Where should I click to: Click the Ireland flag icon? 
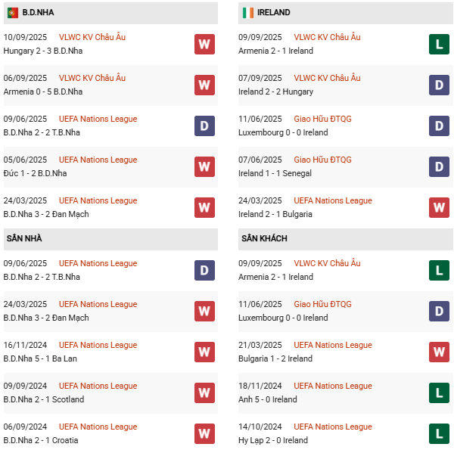click(x=247, y=13)
